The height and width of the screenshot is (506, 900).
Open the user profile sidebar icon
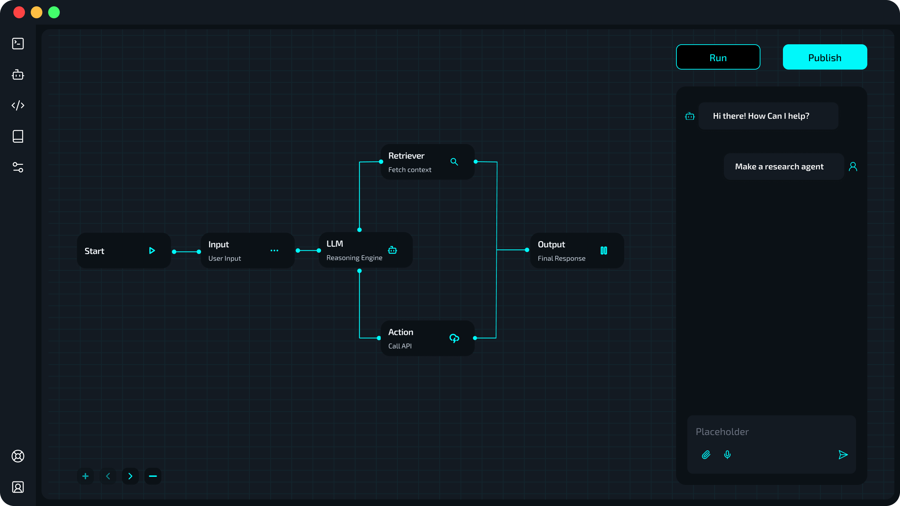[18, 487]
